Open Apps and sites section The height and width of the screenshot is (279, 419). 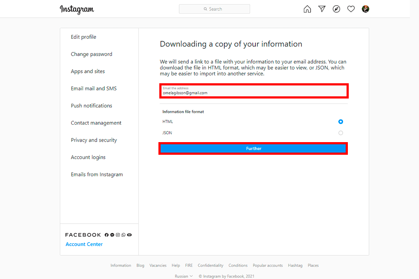click(88, 71)
